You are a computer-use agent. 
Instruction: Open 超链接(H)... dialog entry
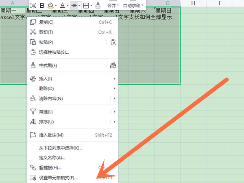(50, 168)
